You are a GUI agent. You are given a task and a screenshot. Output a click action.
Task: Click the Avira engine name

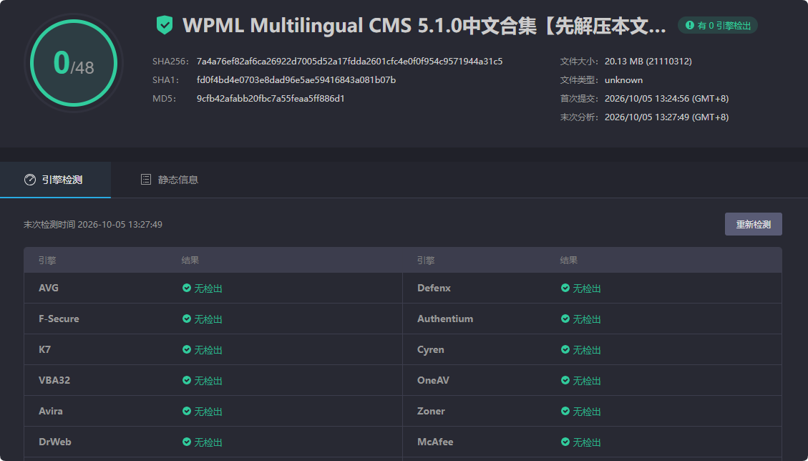point(51,411)
